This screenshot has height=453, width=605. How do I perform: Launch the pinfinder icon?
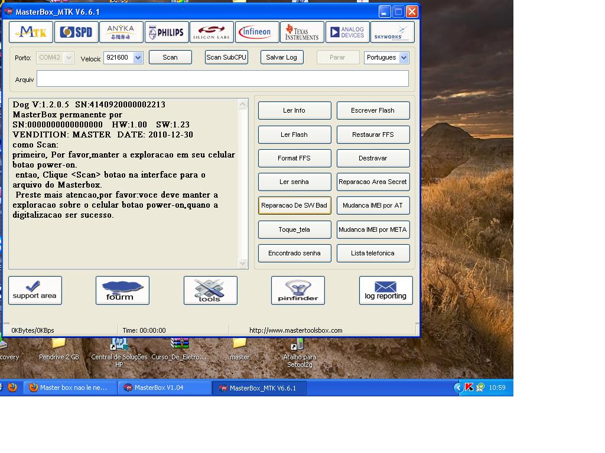click(298, 290)
